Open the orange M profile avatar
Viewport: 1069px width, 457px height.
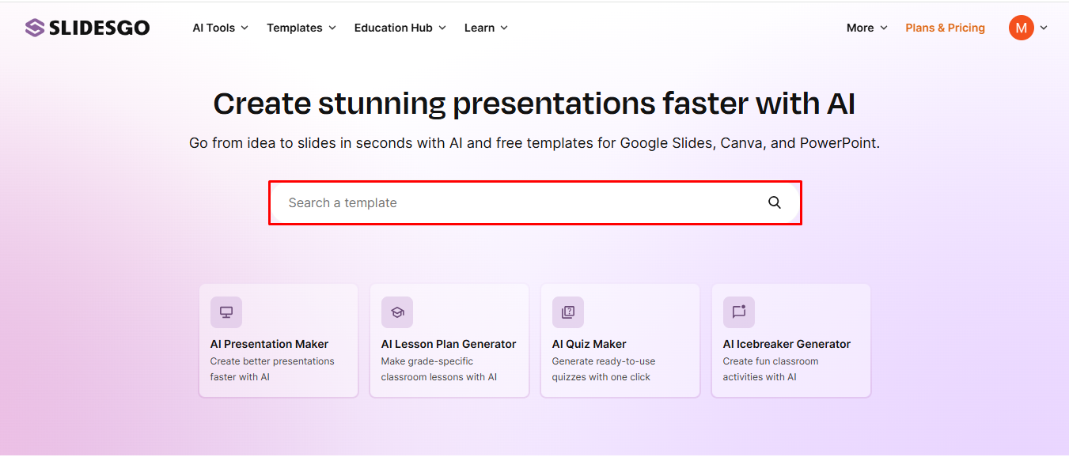pyautogui.click(x=1021, y=28)
